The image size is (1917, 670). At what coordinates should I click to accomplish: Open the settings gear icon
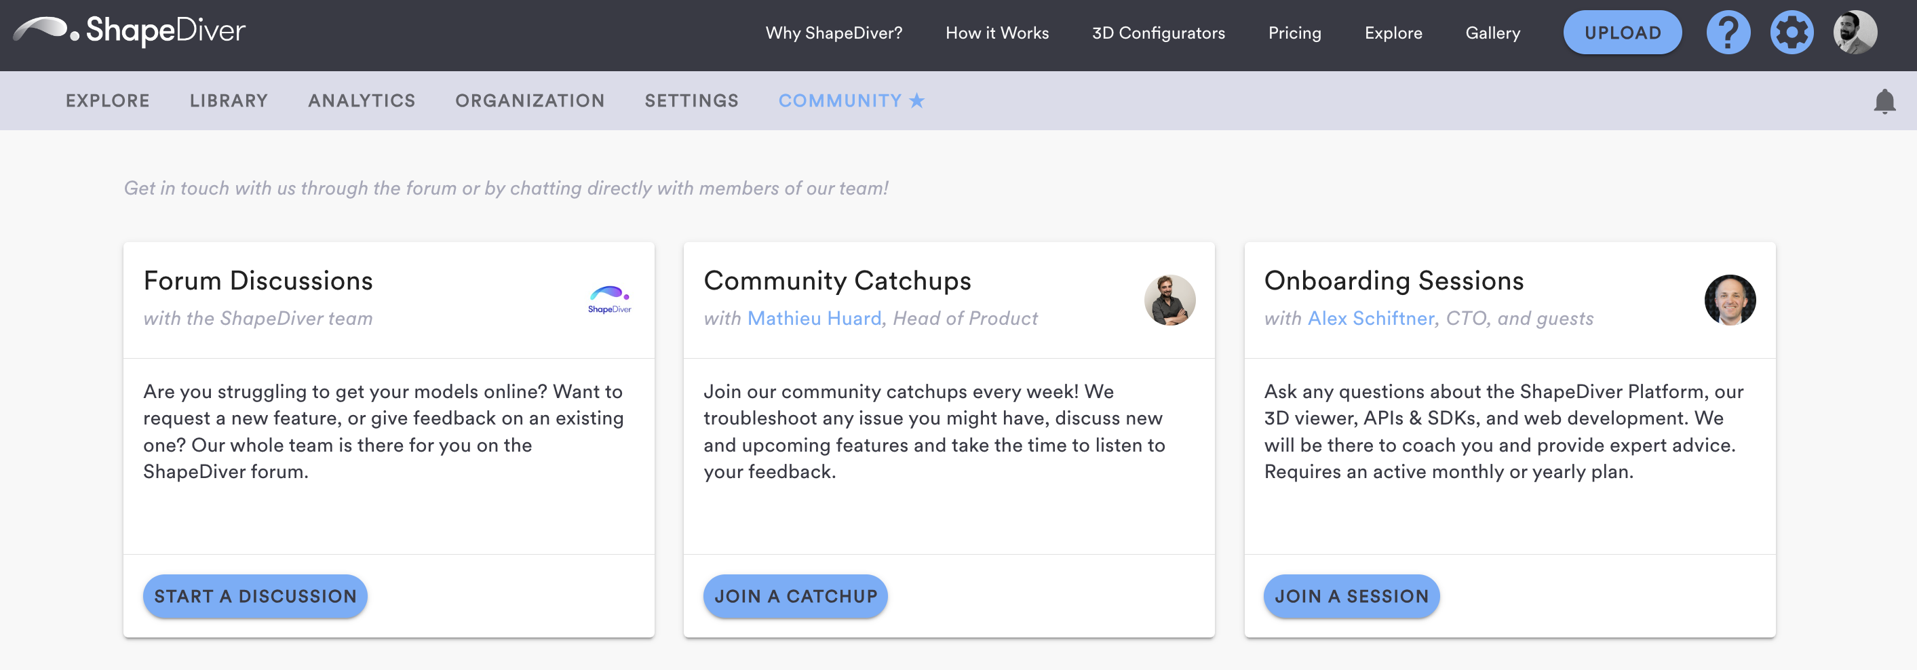[x=1792, y=33]
